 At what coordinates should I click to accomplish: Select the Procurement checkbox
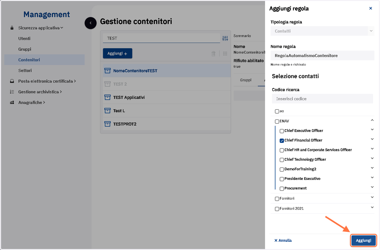(x=282, y=189)
